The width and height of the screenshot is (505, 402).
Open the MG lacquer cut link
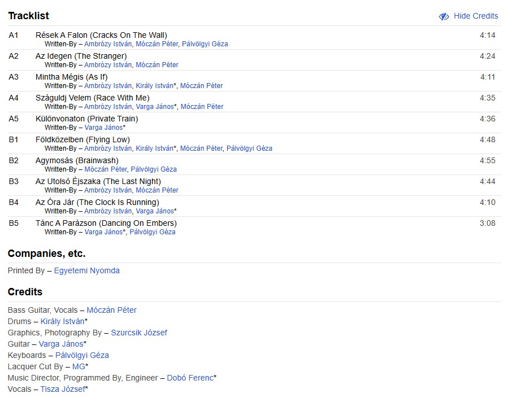pyautogui.click(x=78, y=366)
